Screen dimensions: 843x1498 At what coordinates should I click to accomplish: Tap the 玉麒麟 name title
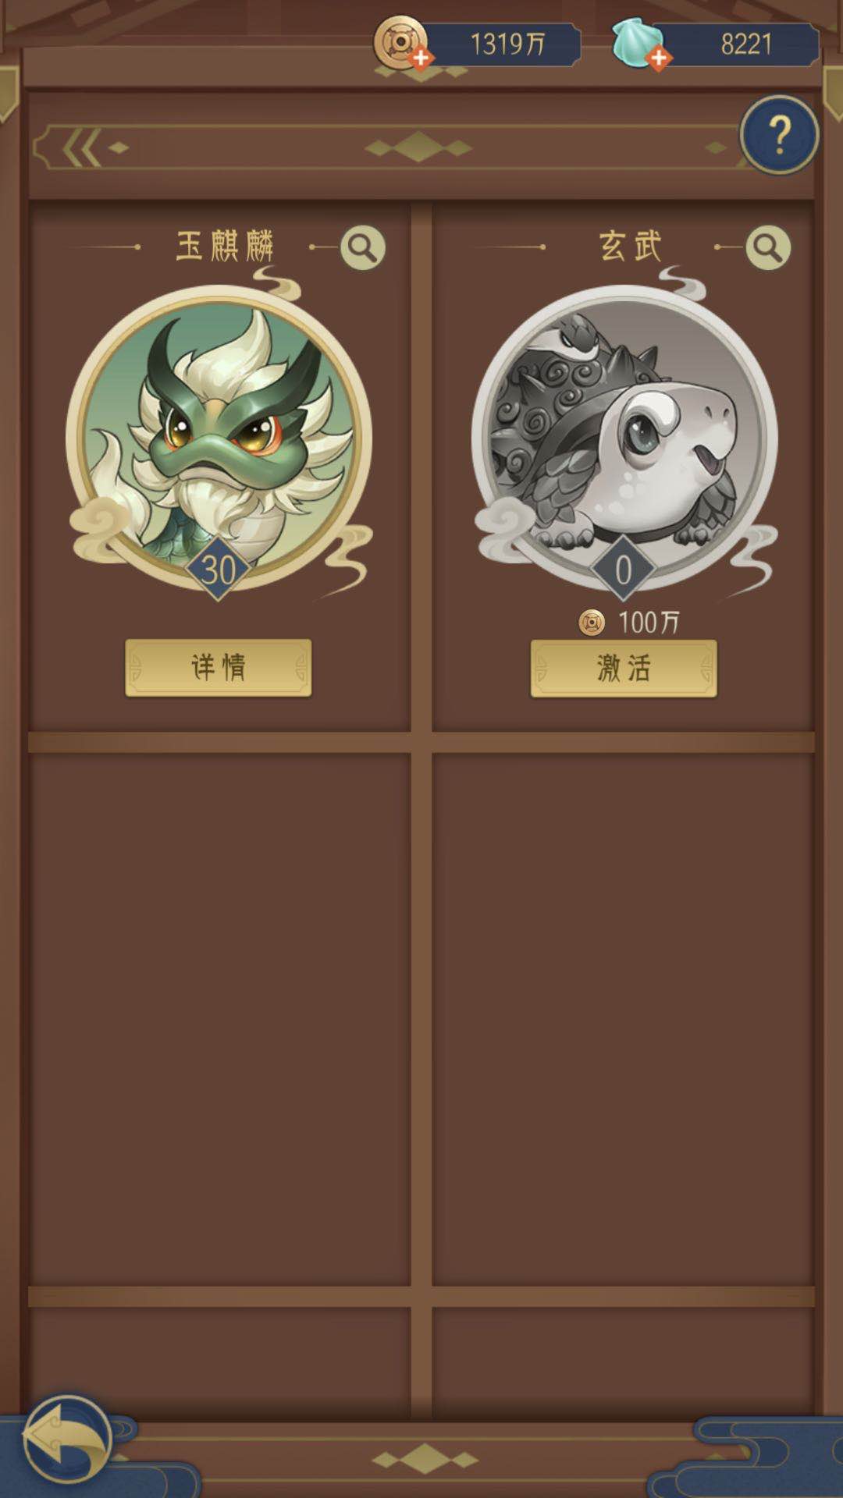click(225, 247)
